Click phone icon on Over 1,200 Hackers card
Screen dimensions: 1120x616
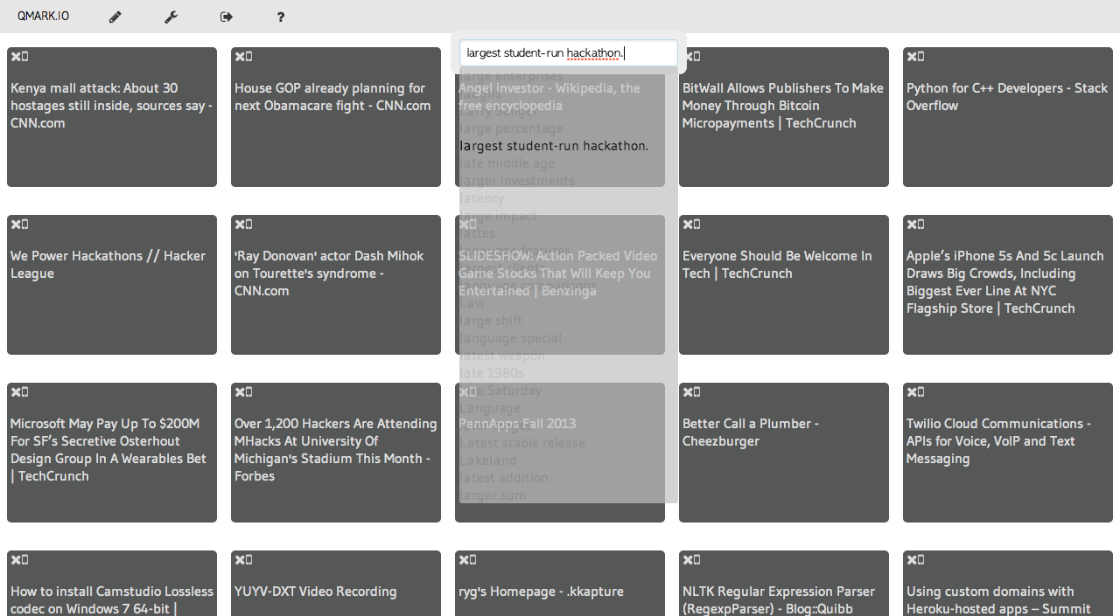(x=249, y=392)
